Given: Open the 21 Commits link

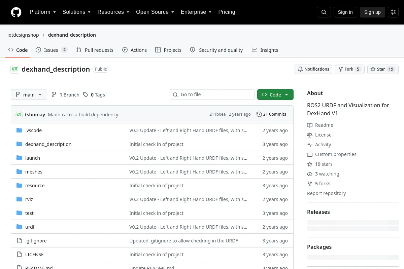Looking at the screenshot, I should click(271, 114).
